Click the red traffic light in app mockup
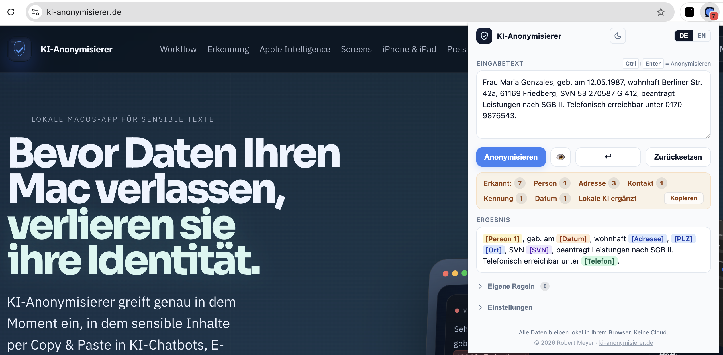The height and width of the screenshot is (355, 723). [x=446, y=274]
